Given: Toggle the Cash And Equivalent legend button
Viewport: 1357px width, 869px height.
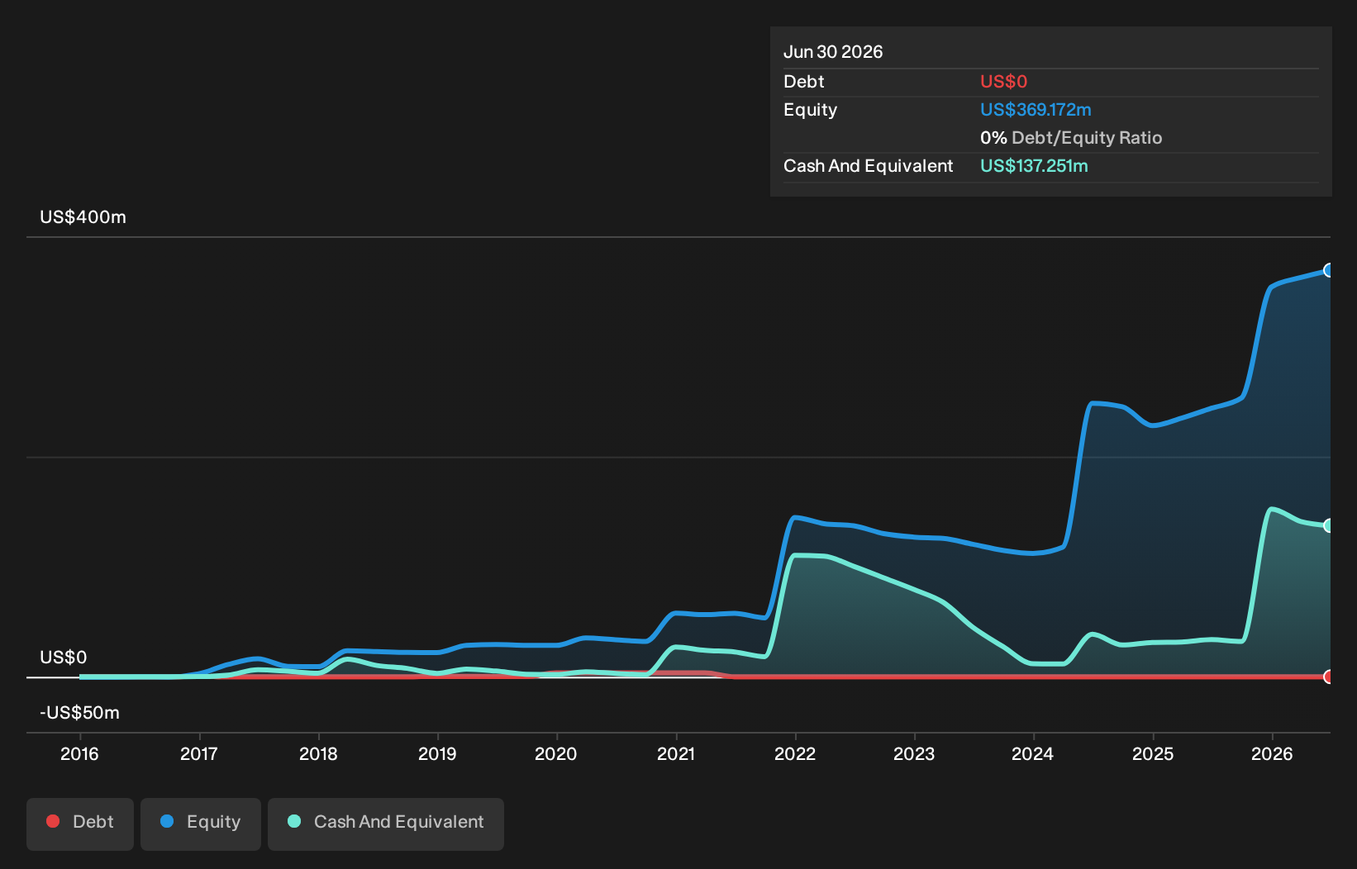Looking at the screenshot, I should 386,824.
